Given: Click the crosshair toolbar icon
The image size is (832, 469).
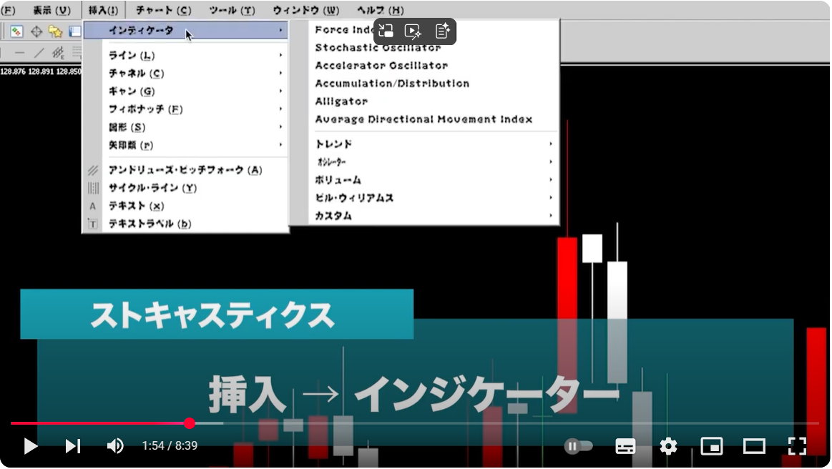Looking at the screenshot, I should [36, 32].
